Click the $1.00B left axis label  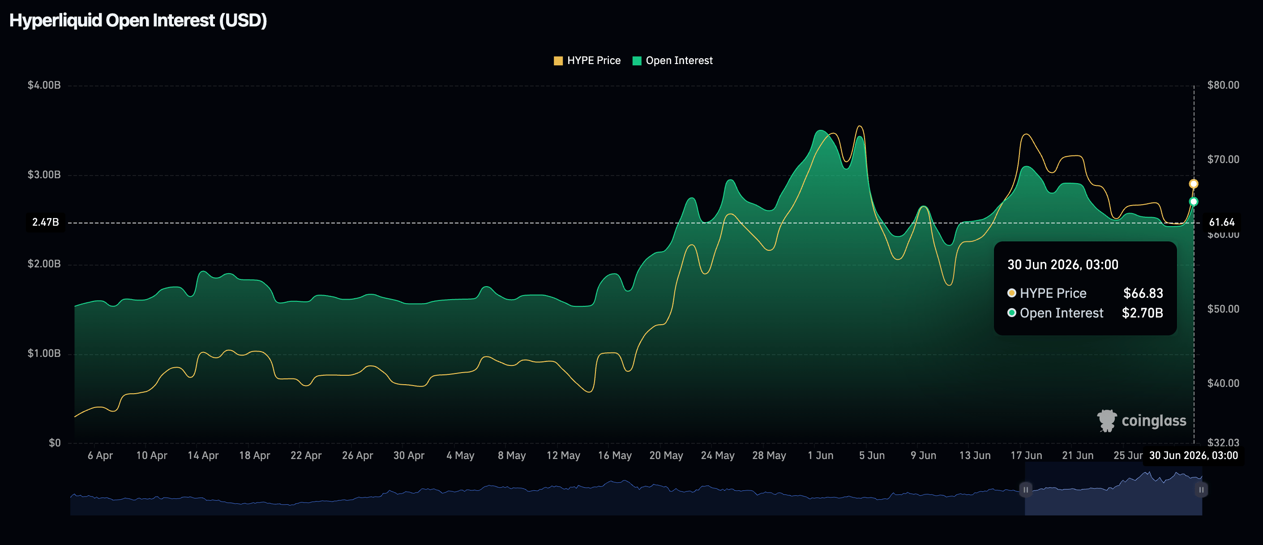tap(44, 353)
